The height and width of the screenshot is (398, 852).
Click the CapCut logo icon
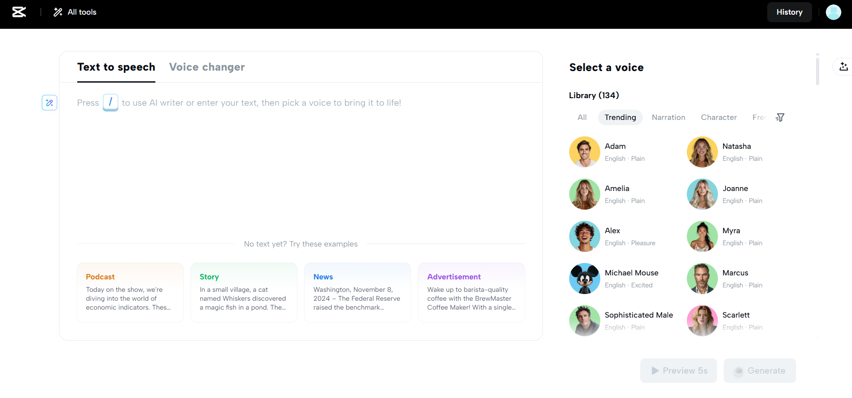pyautogui.click(x=19, y=12)
